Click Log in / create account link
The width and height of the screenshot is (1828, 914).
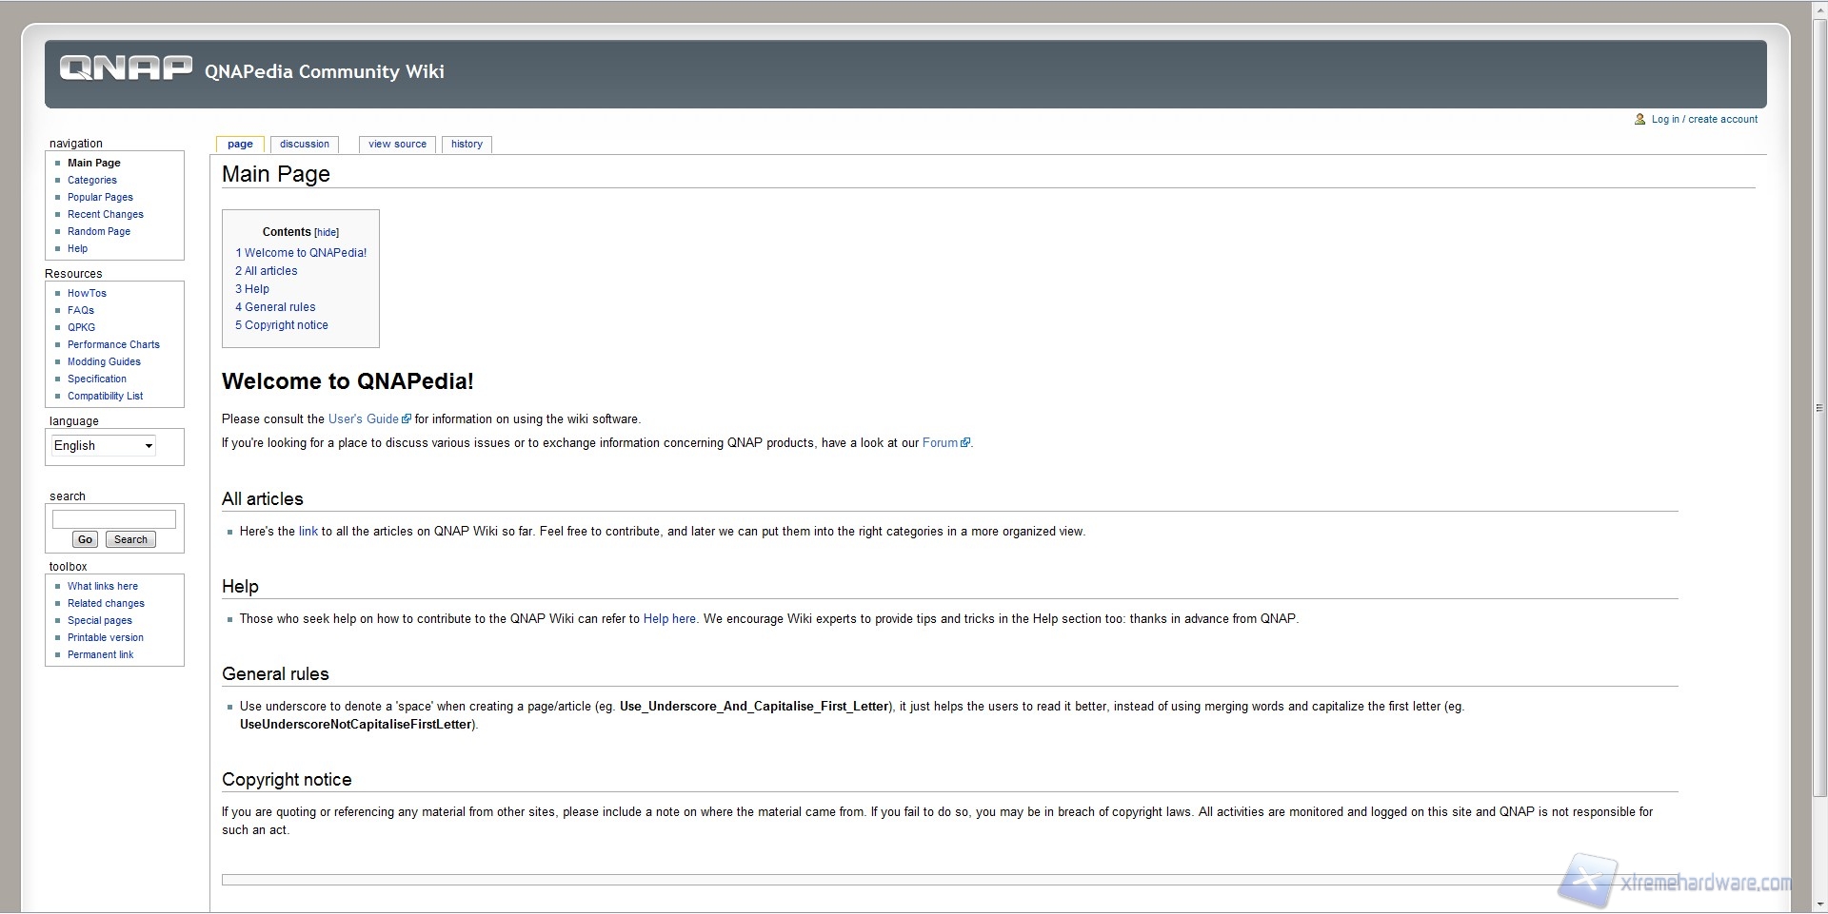[x=1704, y=120]
